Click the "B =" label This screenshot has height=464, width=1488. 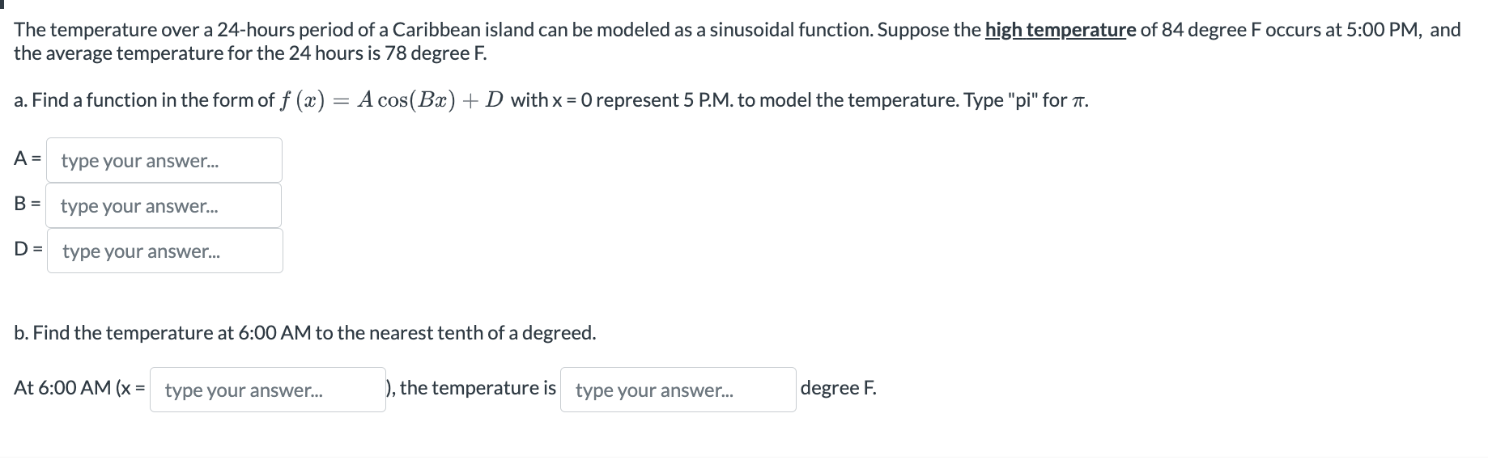[x=28, y=205]
